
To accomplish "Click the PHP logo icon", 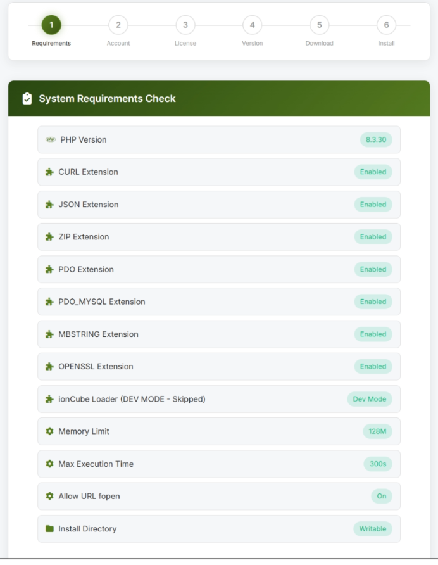I will point(51,139).
